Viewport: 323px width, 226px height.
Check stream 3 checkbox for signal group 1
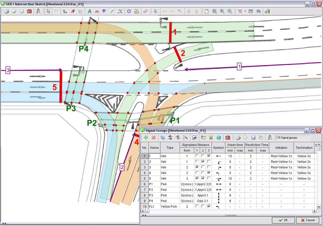[208, 156]
